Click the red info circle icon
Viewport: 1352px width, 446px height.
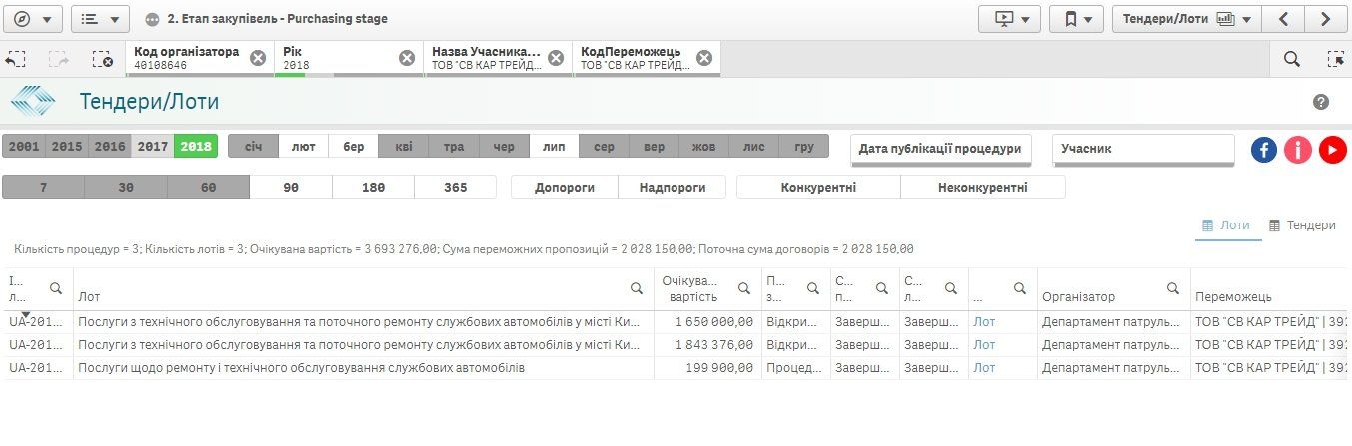pyautogui.click(x=1298, y=150)
